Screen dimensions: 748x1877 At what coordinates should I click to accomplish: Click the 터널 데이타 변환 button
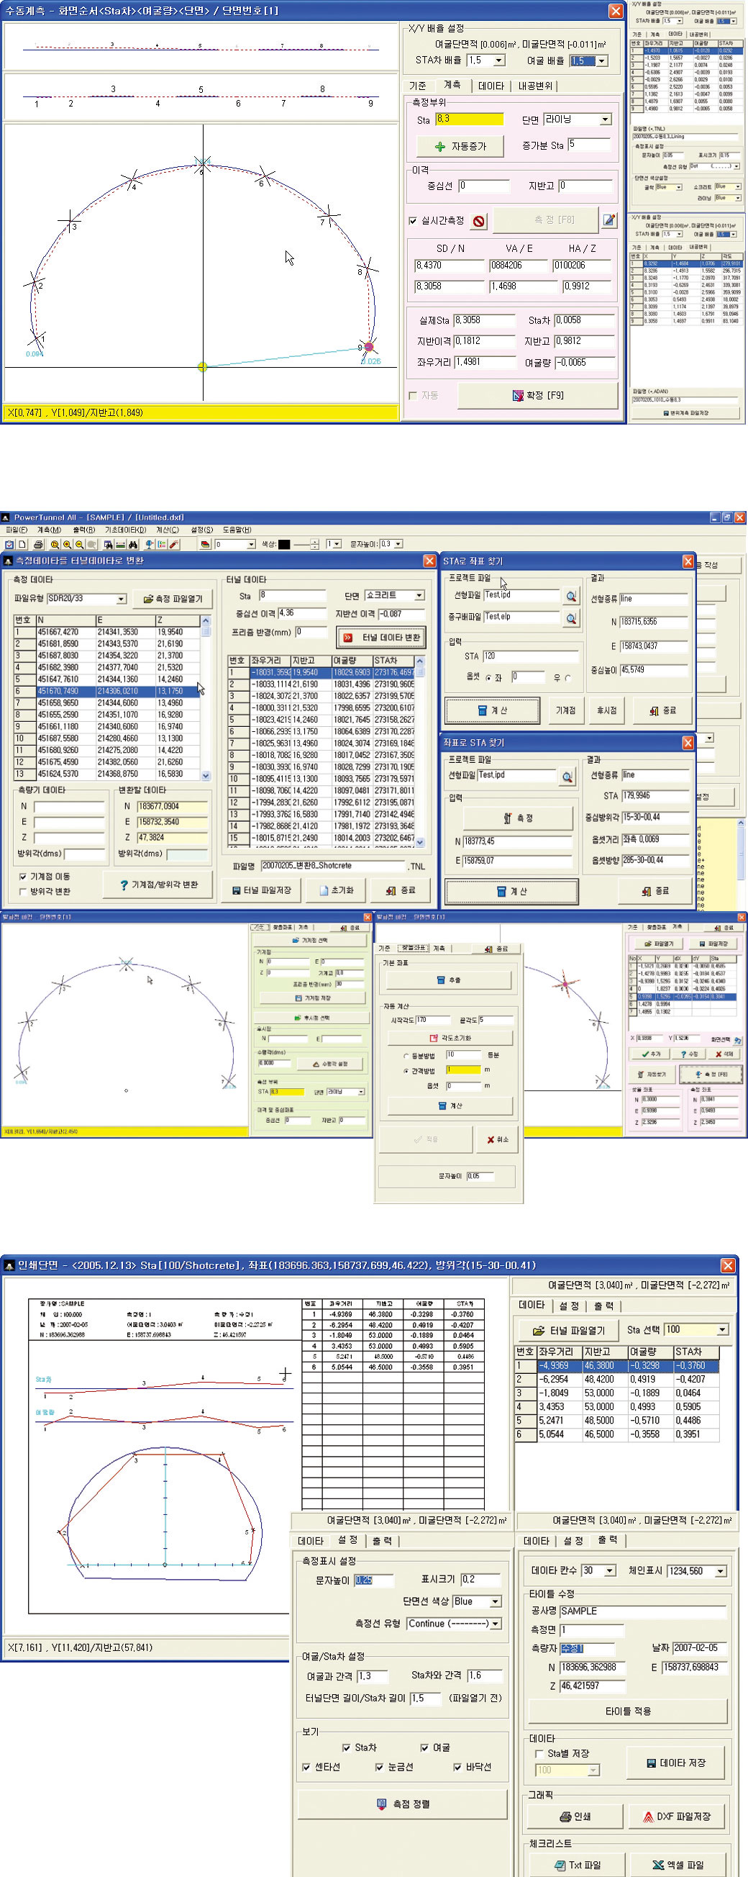point(381,638)
